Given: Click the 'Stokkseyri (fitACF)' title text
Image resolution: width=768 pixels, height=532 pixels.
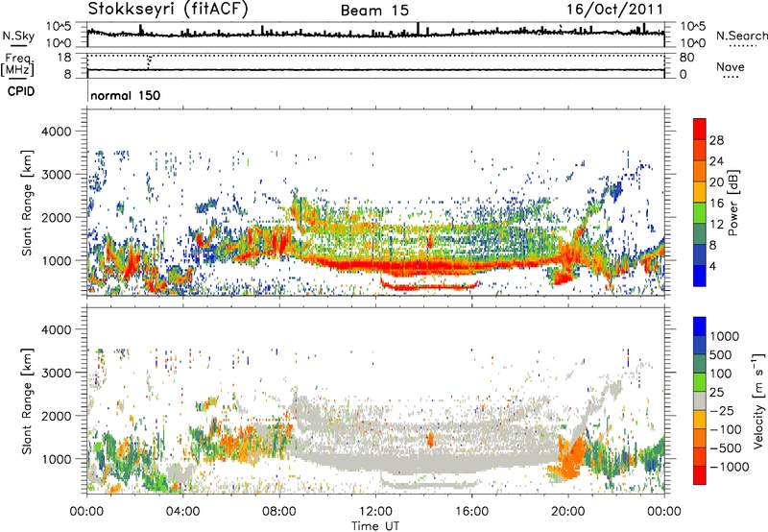Looking at the screenshot, I should [x=168, y=9].
